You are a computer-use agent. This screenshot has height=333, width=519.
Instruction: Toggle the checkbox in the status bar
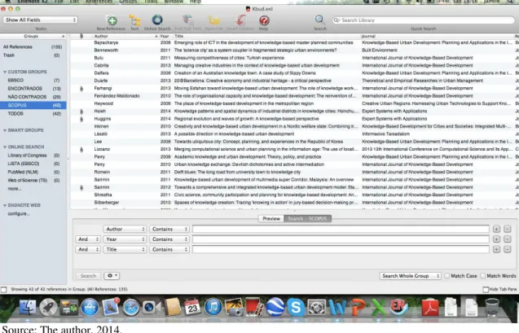point(3,290)
